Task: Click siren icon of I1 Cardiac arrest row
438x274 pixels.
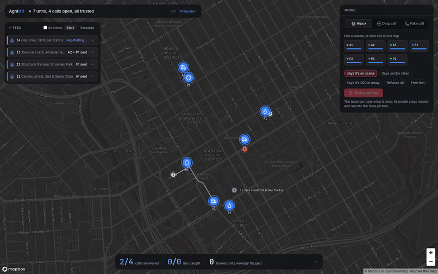Action: pyautogui.click(x=12, y=76)
